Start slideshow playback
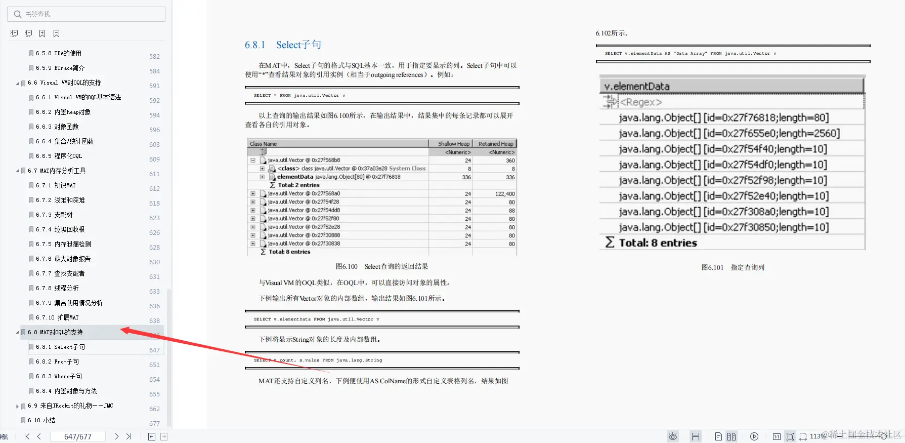Viewport: 905px width, 443px height. tap(754, 436)
